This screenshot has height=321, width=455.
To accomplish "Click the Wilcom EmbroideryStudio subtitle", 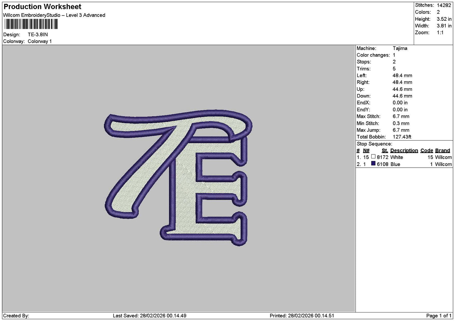I will click(x=54, y=15).
